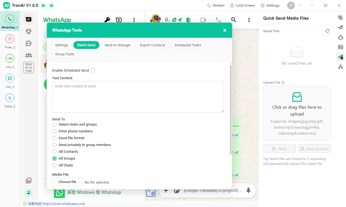The width and height of the screenshot is (346, 207).
Task: Click the green file export icon in chat header
Action: point(188,20)
